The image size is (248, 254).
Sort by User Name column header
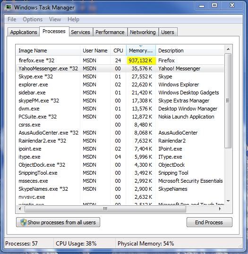click(x=95, y=51)
